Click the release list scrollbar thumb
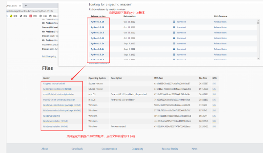The image size is (263, 153). 258,23
